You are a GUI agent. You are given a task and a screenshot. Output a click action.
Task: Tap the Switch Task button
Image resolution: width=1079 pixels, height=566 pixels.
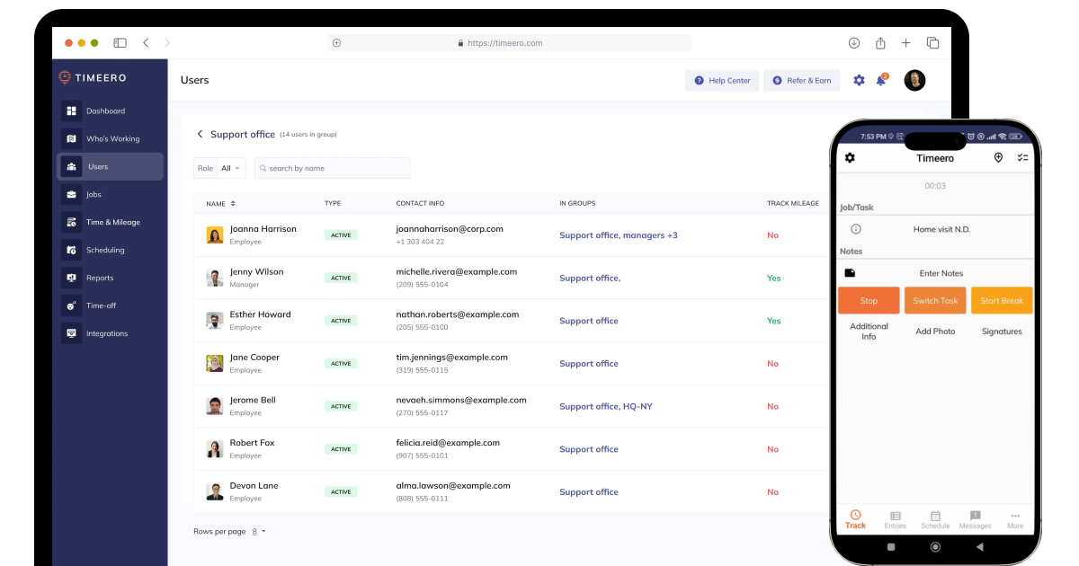click(935, 301)
